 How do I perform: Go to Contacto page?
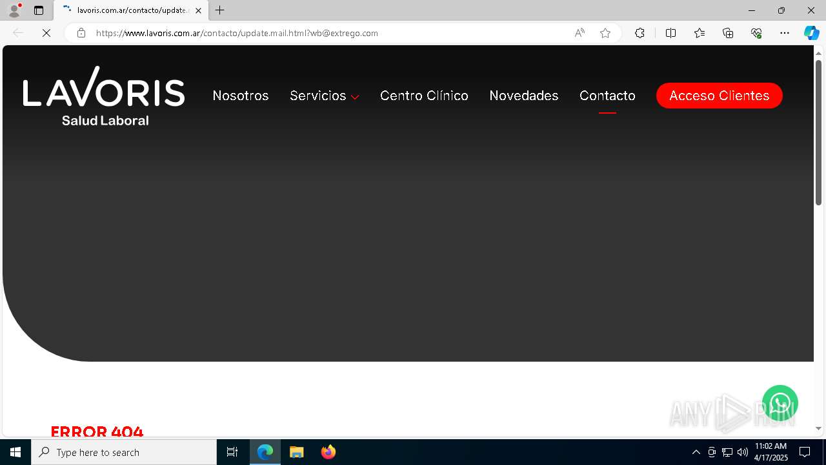tap(607, 96)
